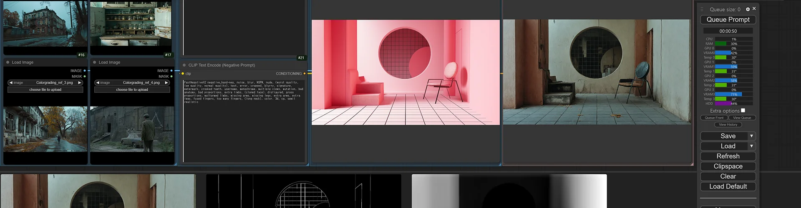Select the pink room rendered image

[406, 72]
